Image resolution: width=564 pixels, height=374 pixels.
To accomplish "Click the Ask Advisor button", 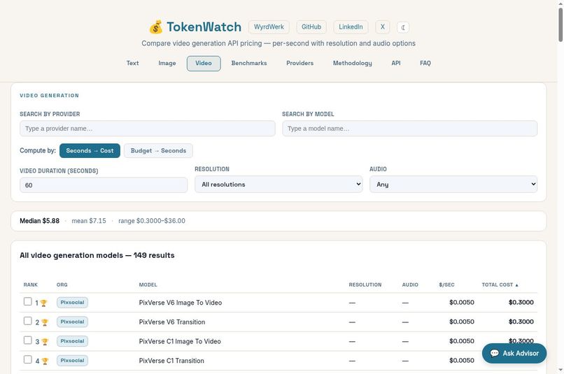I will coord(514,353).
